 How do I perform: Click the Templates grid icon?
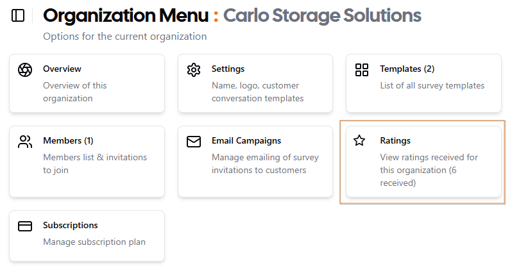362,70
